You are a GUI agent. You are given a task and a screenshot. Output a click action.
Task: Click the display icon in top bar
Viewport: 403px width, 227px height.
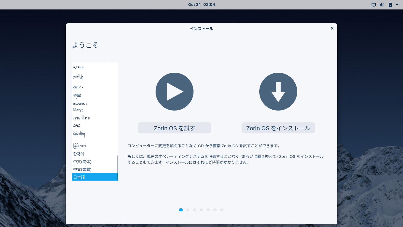[374, 5]
